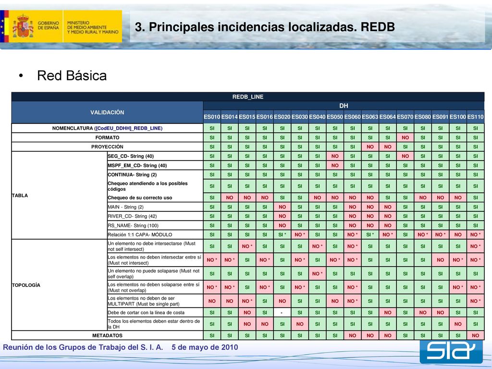Click the ES010 column header
The height and width of the screenshot is (369, 492).
[x=212, y=117]
